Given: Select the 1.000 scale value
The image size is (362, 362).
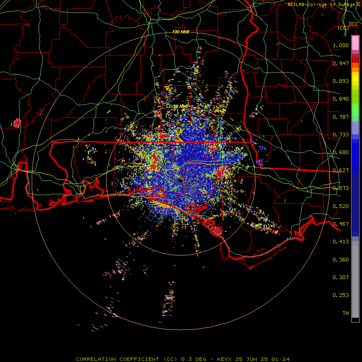Looking at the screenshot, I should [341, 45].
